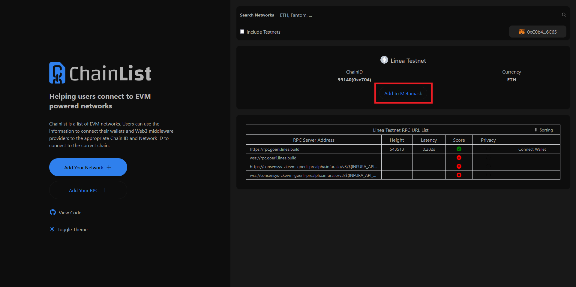Click Connect Wallet in the RPC table
The width and height of the screenshot is (576, 287).
(x=532, y=149)
